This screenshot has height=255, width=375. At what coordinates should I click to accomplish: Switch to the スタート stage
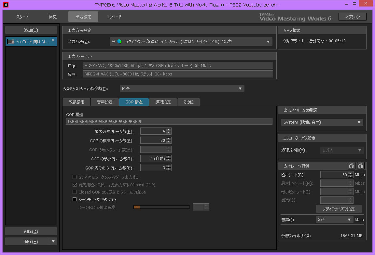[x=22, y=17]
